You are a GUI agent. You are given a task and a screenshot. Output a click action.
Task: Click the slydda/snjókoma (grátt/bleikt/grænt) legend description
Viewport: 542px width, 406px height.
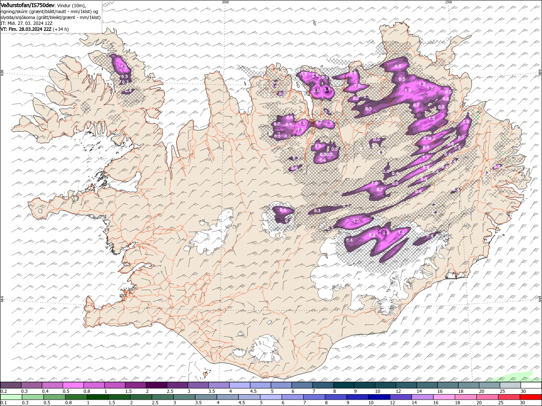pos(50,17)
